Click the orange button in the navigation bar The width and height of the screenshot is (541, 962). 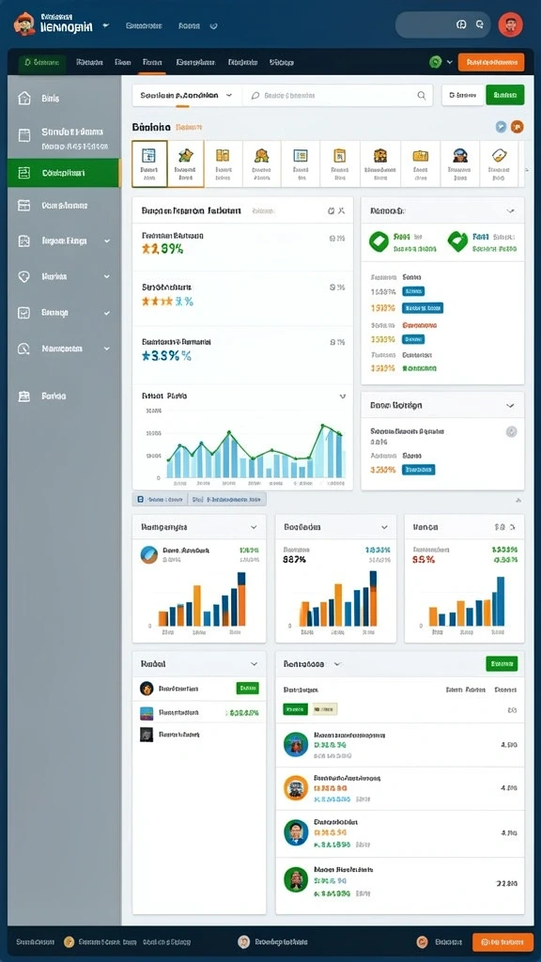pos(490,62)
